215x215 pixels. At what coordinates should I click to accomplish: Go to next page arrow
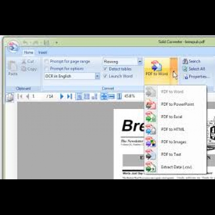[61, 96]
